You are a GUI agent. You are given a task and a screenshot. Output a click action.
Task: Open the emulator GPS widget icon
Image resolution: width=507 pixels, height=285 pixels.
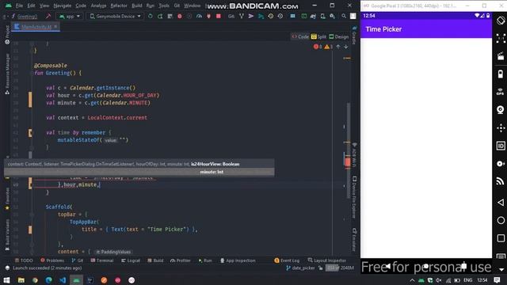pos(500,92)
